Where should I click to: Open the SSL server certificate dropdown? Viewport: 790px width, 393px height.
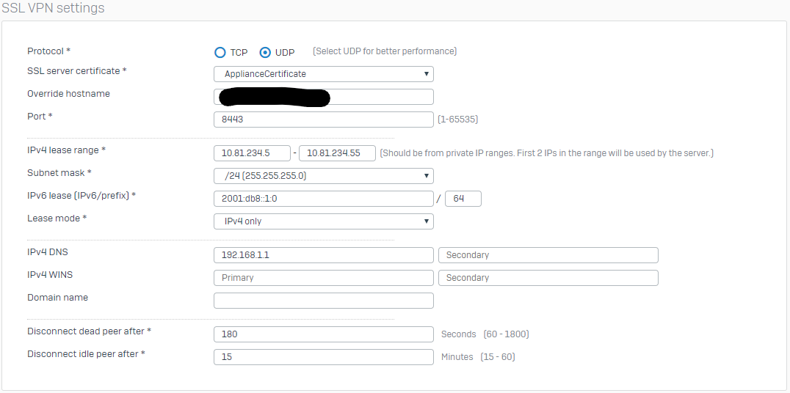point(323,74)
